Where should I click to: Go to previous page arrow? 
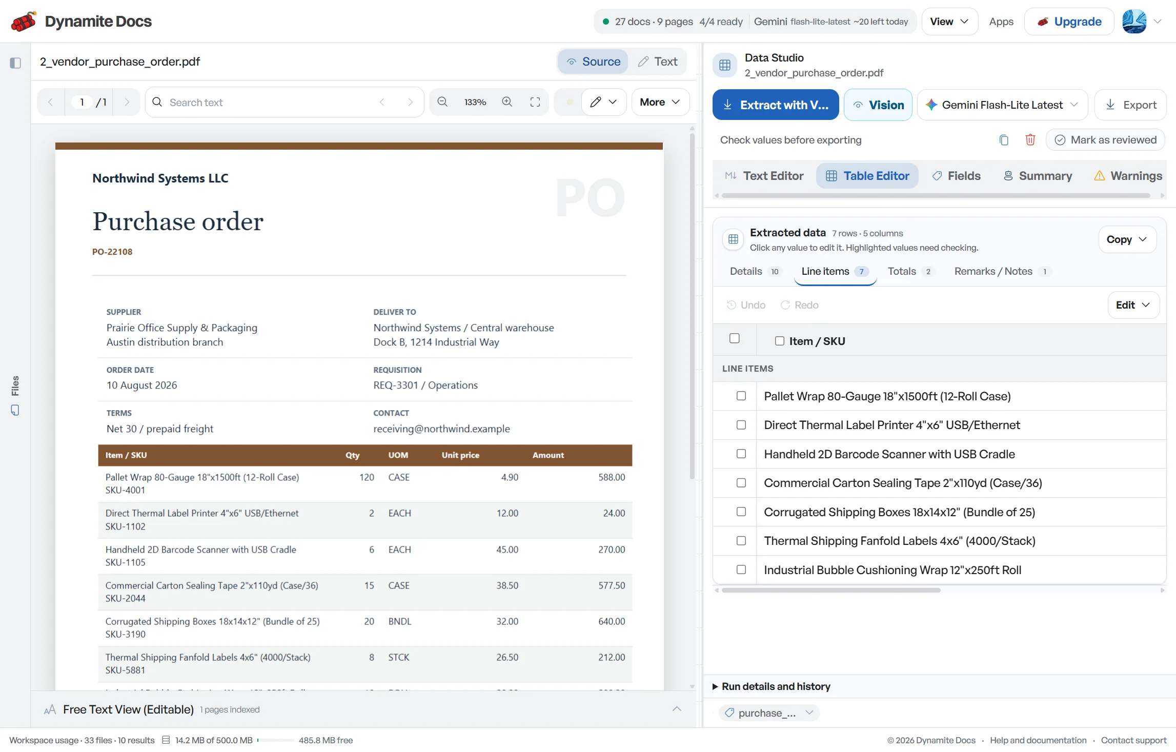pos(50,102)
